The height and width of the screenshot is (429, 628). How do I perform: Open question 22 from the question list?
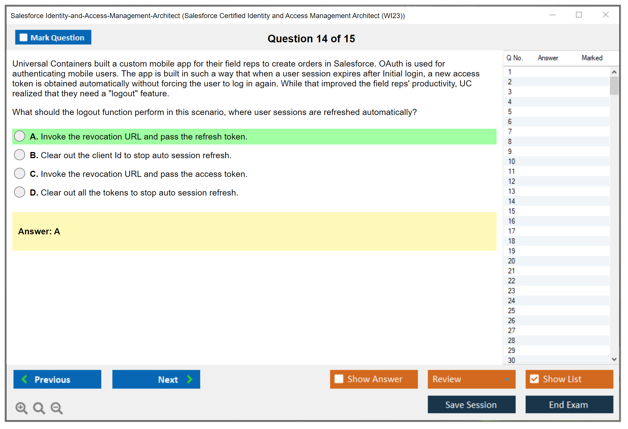511,281
